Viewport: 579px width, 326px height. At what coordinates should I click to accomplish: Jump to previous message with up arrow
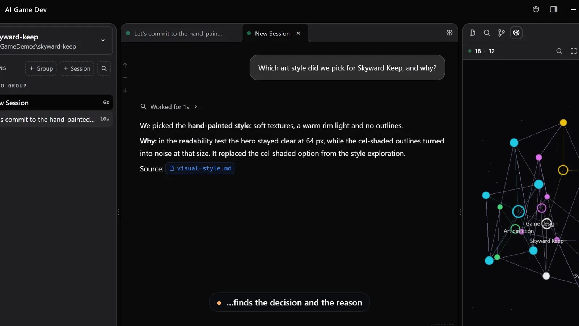(x=125, y=65)
